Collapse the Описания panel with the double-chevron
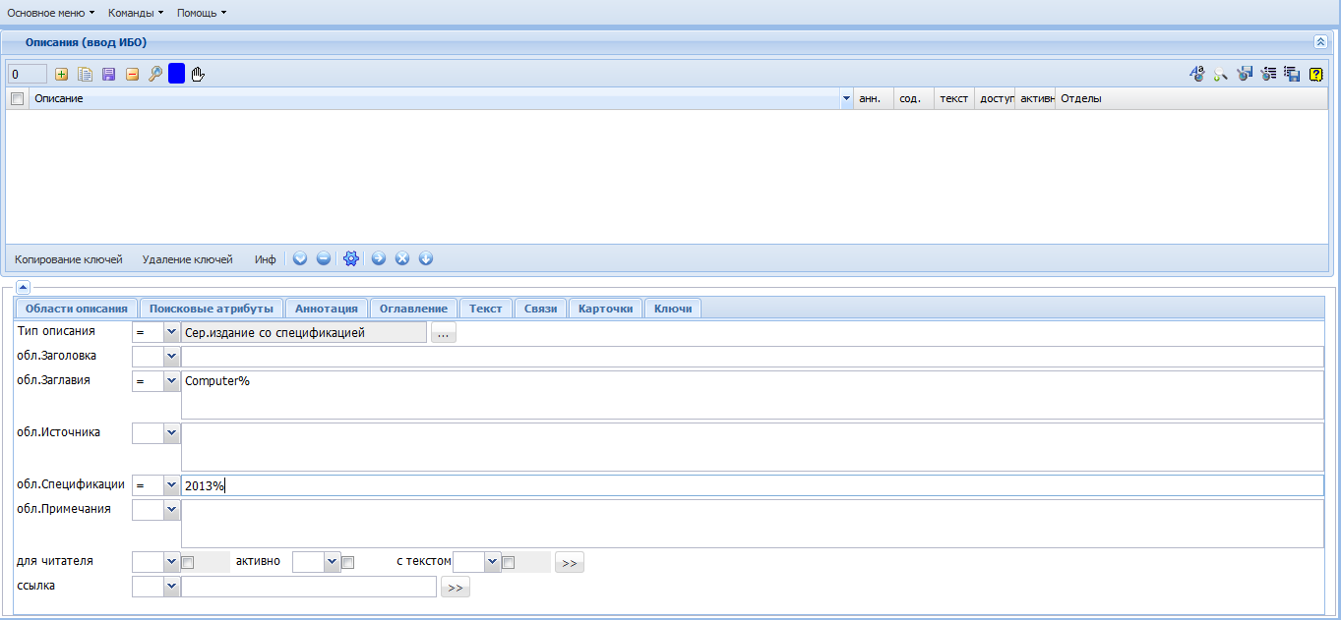 (1320, 42)
